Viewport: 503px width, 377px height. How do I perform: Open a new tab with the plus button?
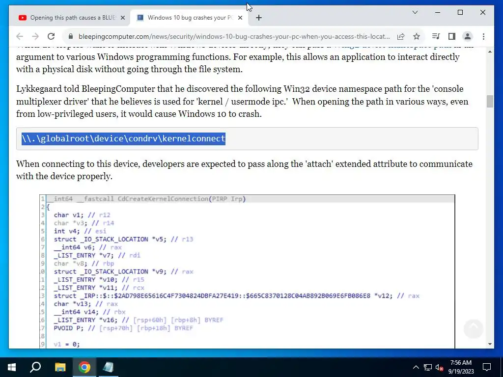pos(259,18)
